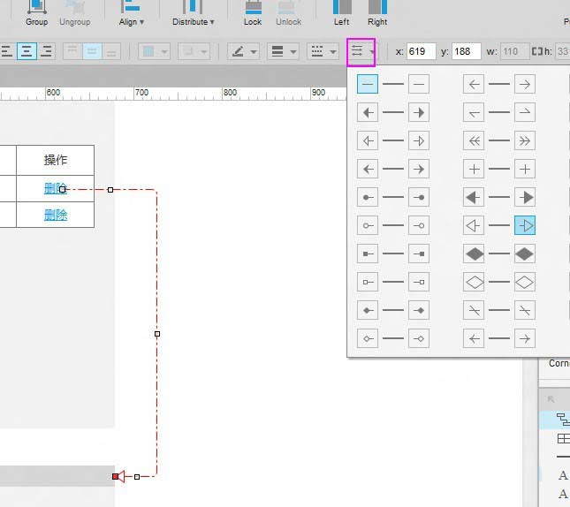Image resolution: width=570 pixels, height=507 pixels.
Task: Click the Group toolbar icon
Action: (x=37, y=12)
